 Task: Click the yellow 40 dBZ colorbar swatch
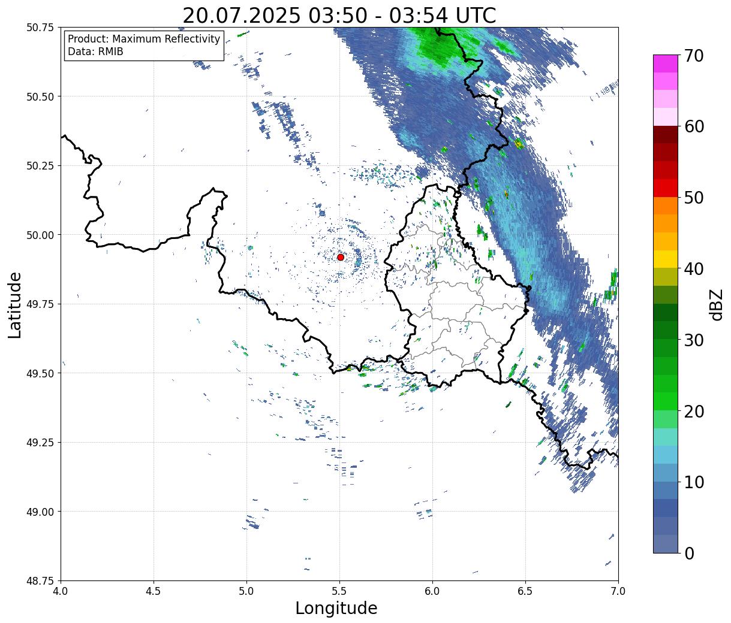pos(666,259)
